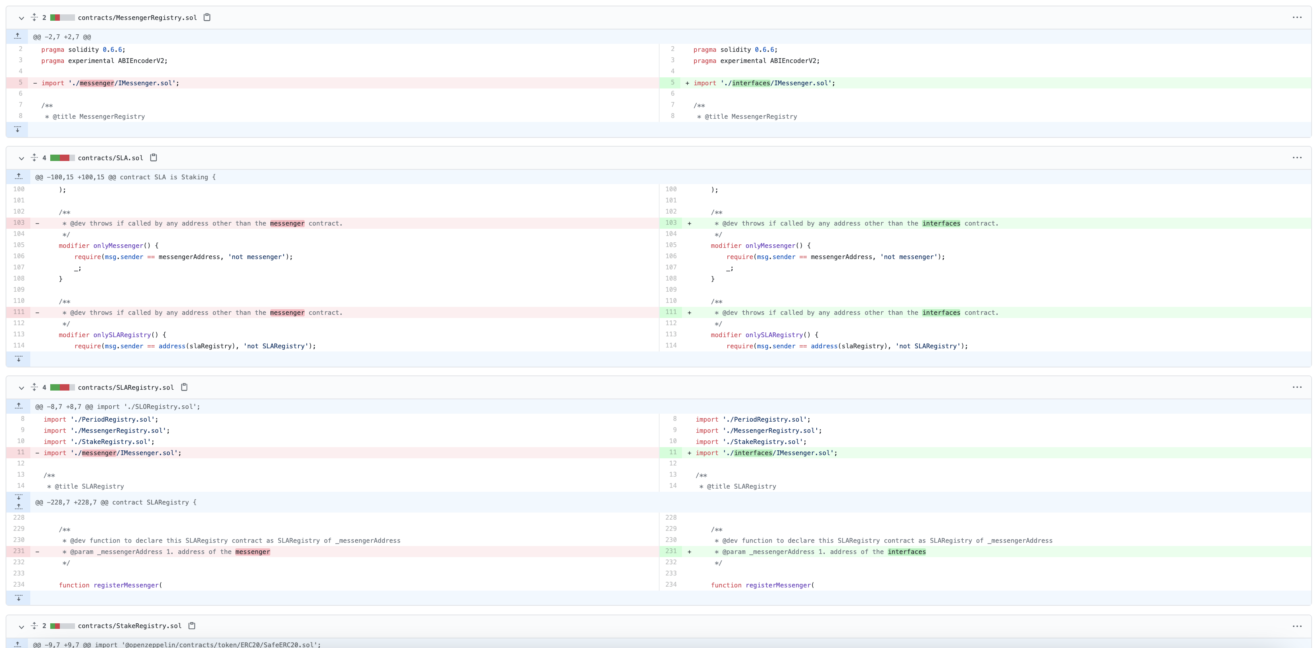The height and width of the screenshot is (648, 1316).
Task: Collapse the MessengerRegistry.sol file diff
Action: pos(22,18)
